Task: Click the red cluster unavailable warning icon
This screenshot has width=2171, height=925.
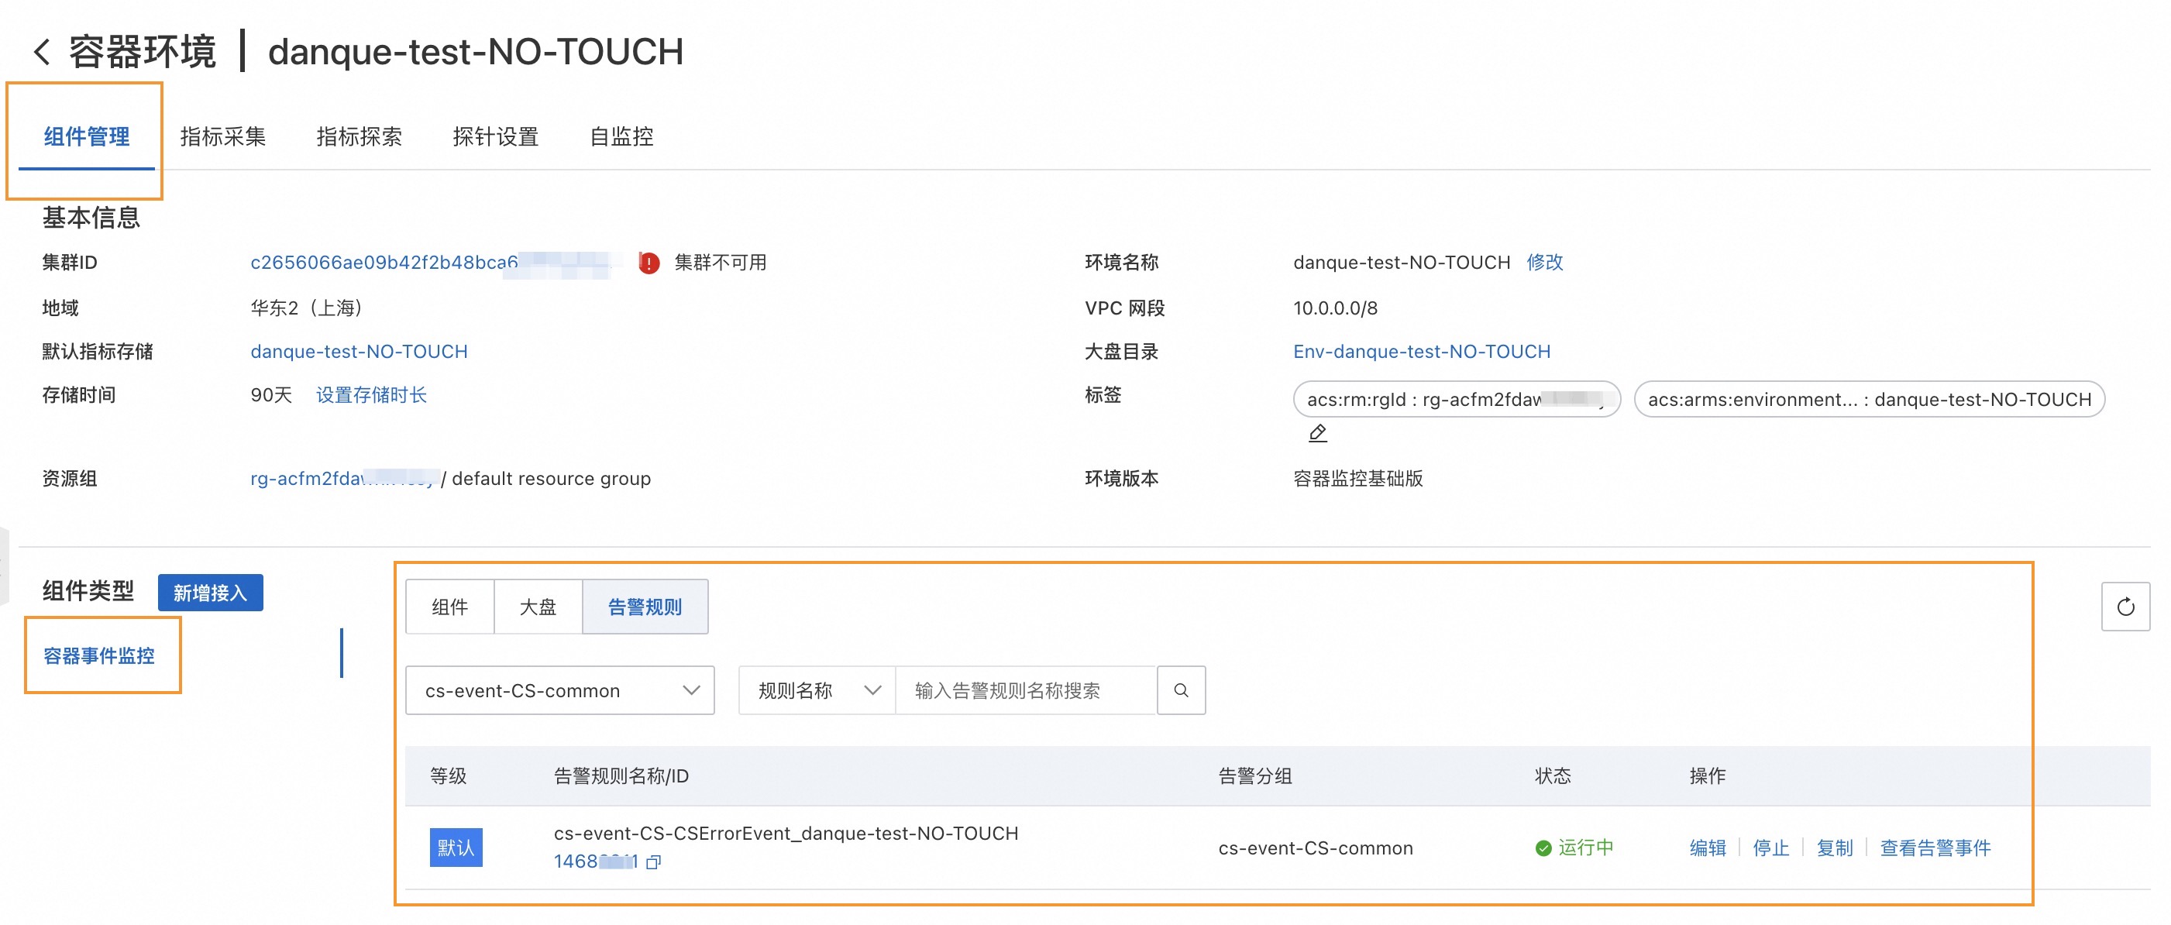Action: point(648,263)
